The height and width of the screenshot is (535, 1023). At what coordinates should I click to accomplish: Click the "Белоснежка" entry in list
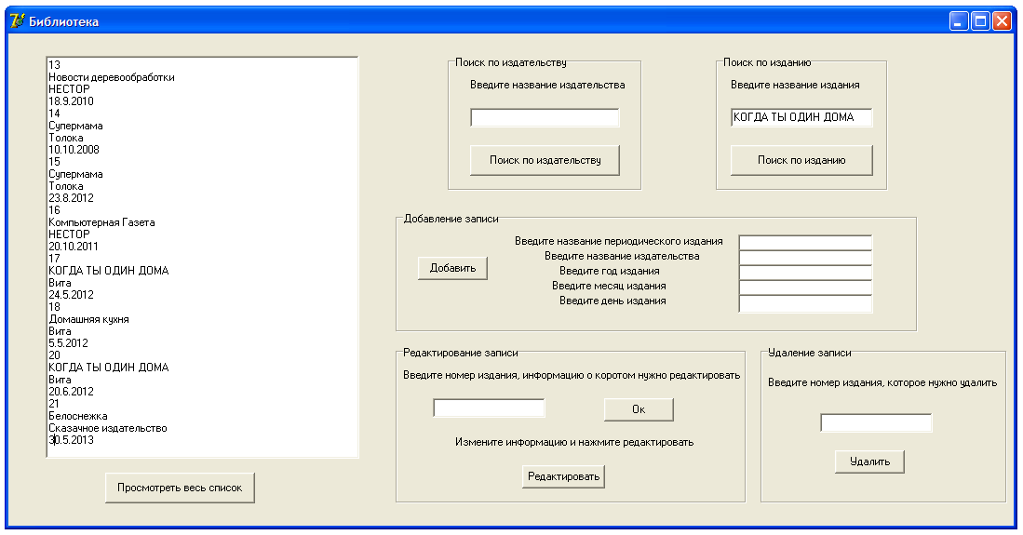77,416
